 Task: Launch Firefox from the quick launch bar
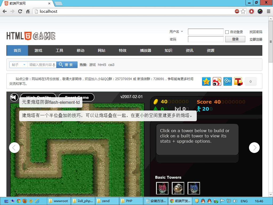click(25, 201)
